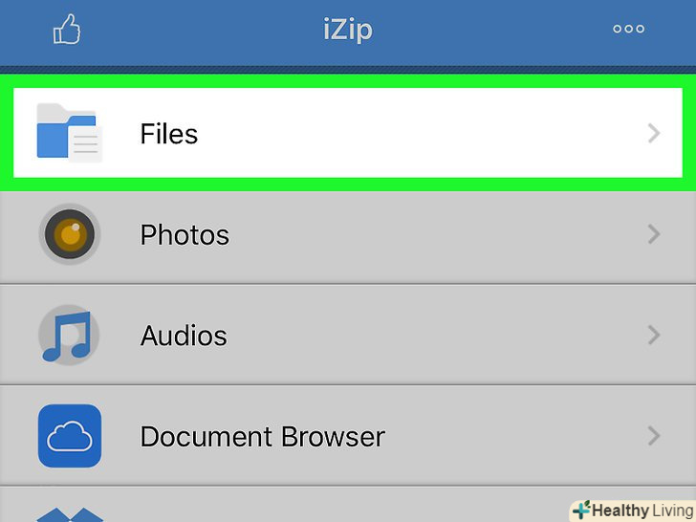This screenshot has height=522, width=696.
Task: Tap the Document Browser cloud icon
Action: click(69, 437)
